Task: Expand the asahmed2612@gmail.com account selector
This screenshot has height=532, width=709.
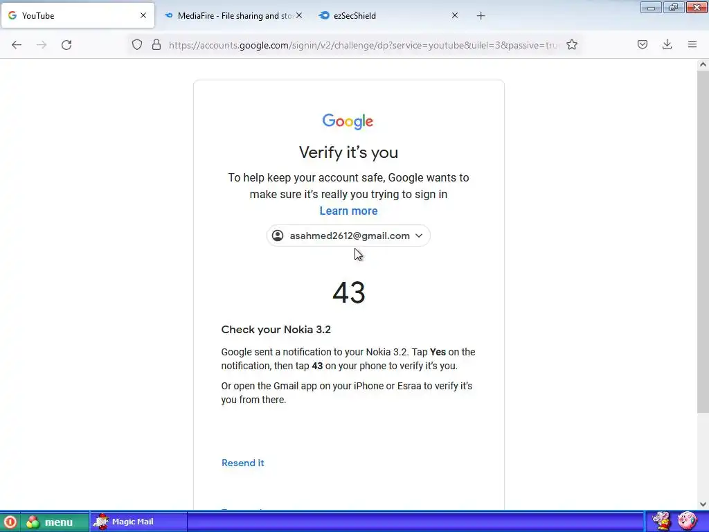Action: pyautogui.click(x=349, y=236)
